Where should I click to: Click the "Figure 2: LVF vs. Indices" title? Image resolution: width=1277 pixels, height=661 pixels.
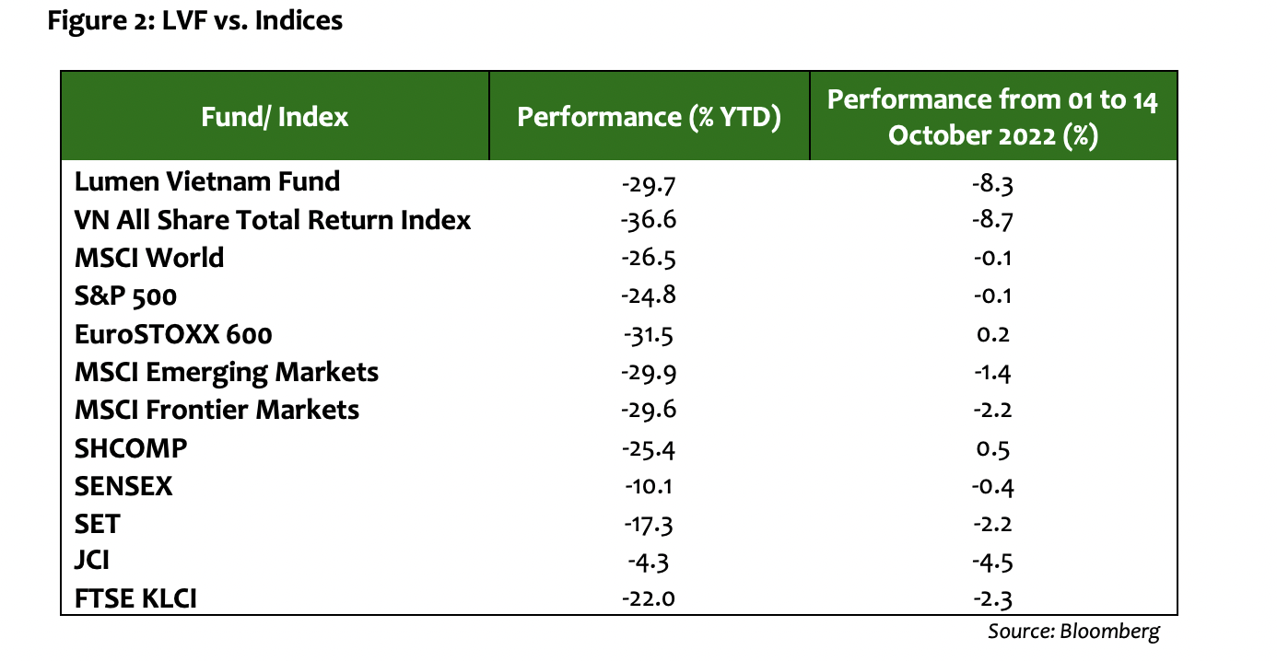195,20
